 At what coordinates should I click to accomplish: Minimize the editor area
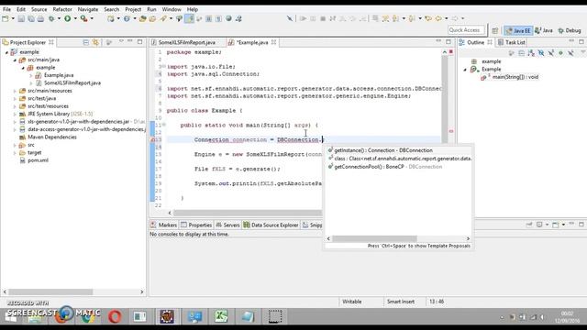coord(438,41)
